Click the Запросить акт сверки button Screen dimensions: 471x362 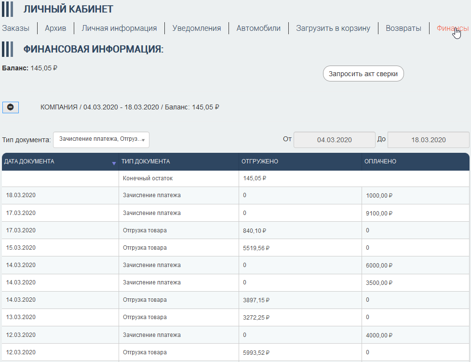click(363, 74)
